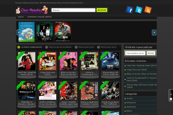Open Shikeidai no Elevator poster
This screenshot has height=115, width=173.
pos(27,91)
